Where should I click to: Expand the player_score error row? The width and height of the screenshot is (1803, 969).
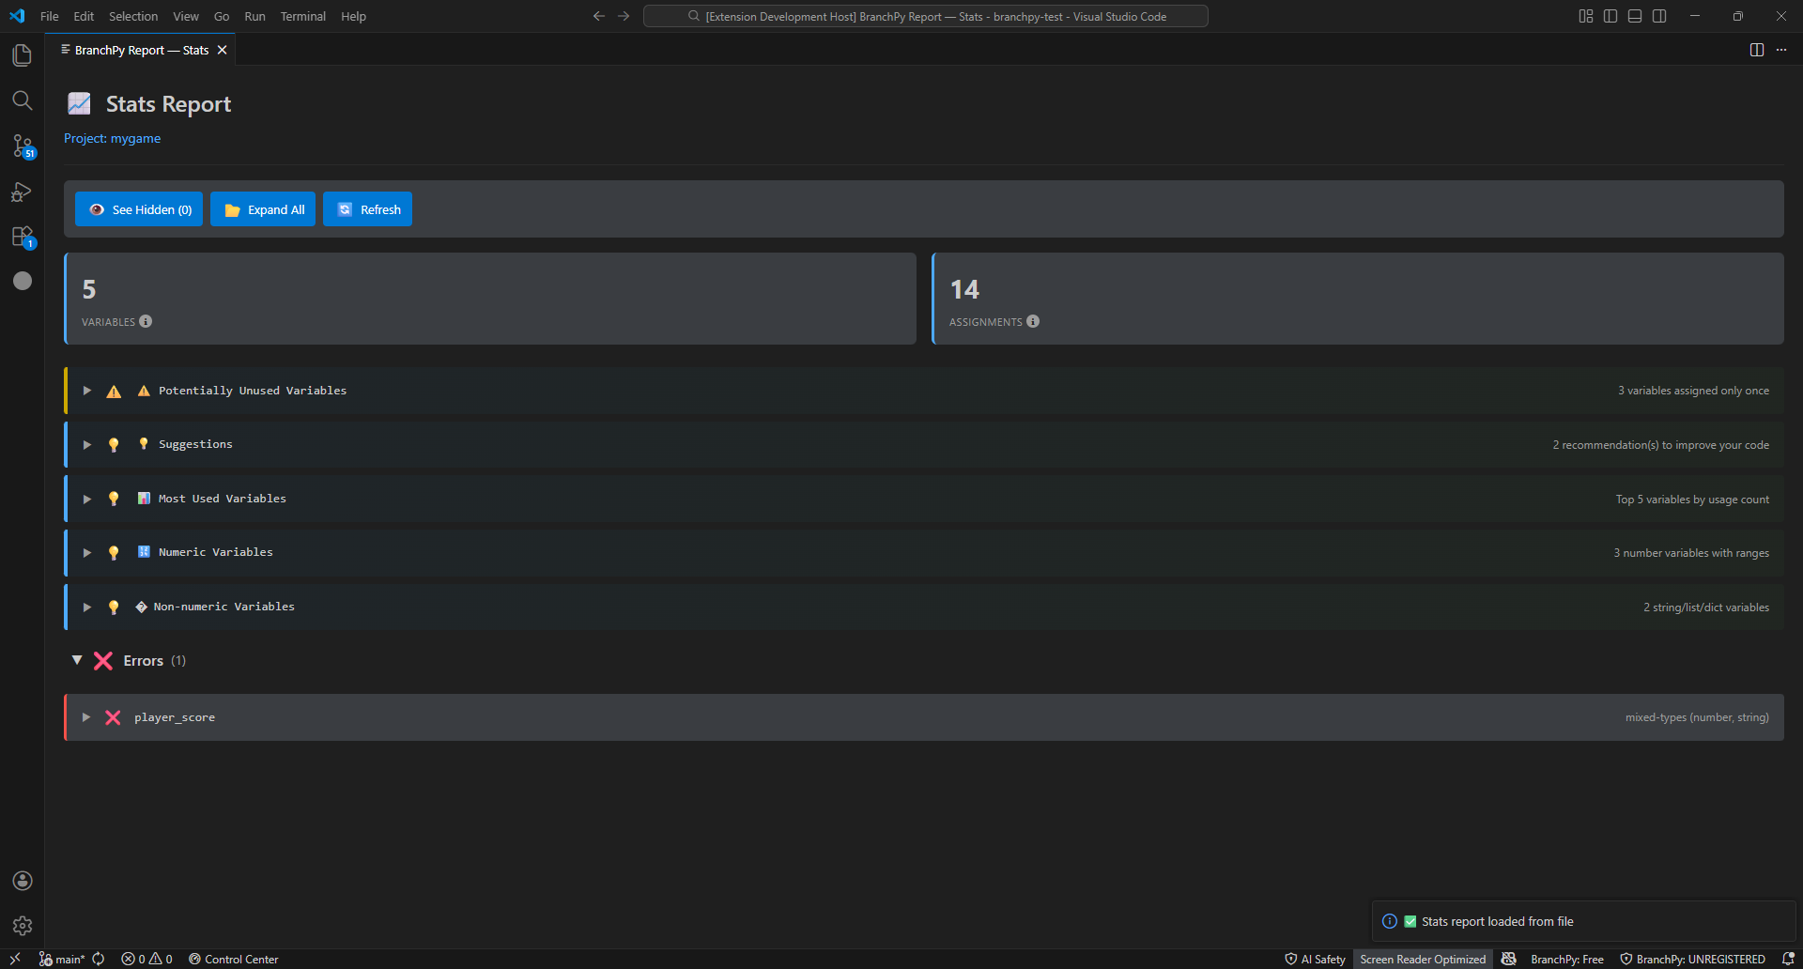coord(86,717)
